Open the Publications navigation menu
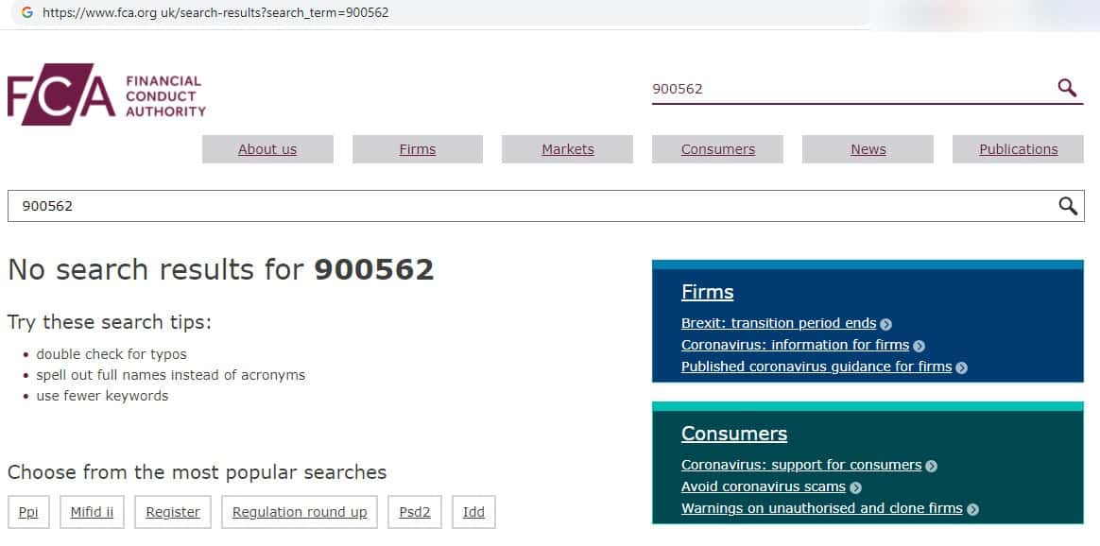 [x=1018, y=149]
